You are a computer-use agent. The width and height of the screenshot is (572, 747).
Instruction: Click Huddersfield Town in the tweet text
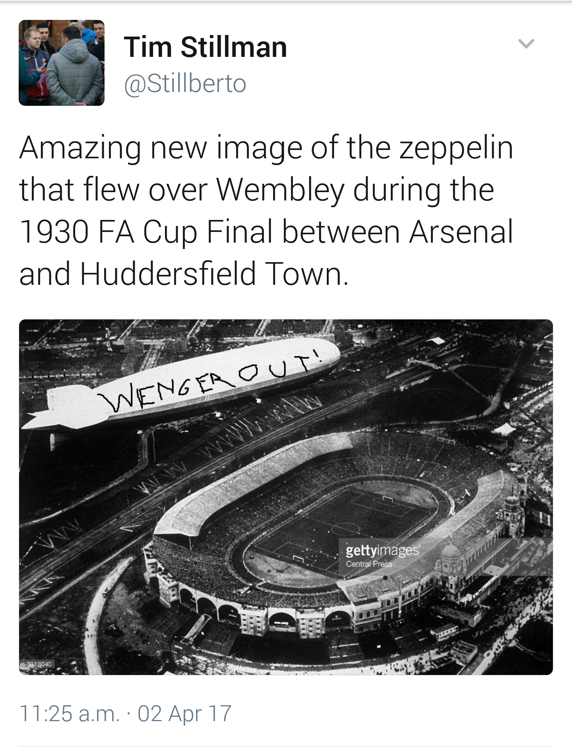click(x=214, y=274)
